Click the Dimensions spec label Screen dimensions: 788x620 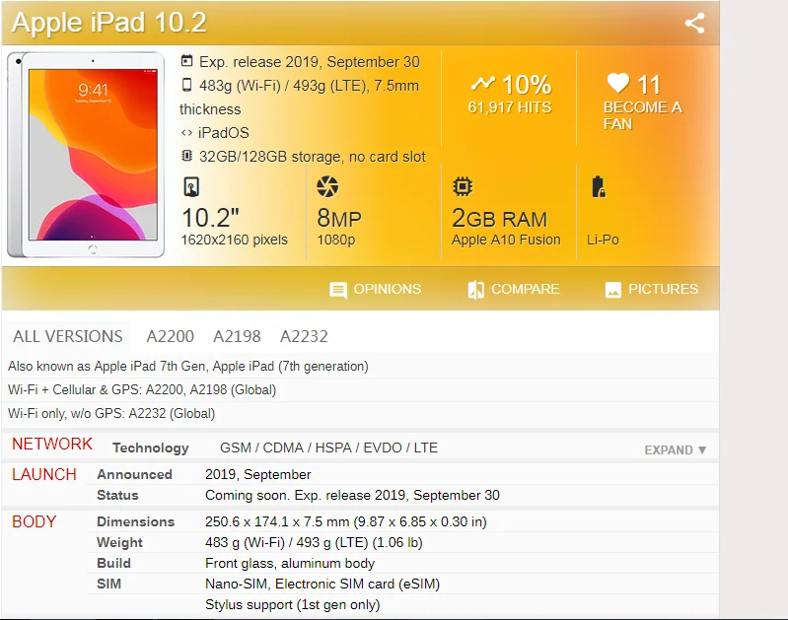point(136,521)
